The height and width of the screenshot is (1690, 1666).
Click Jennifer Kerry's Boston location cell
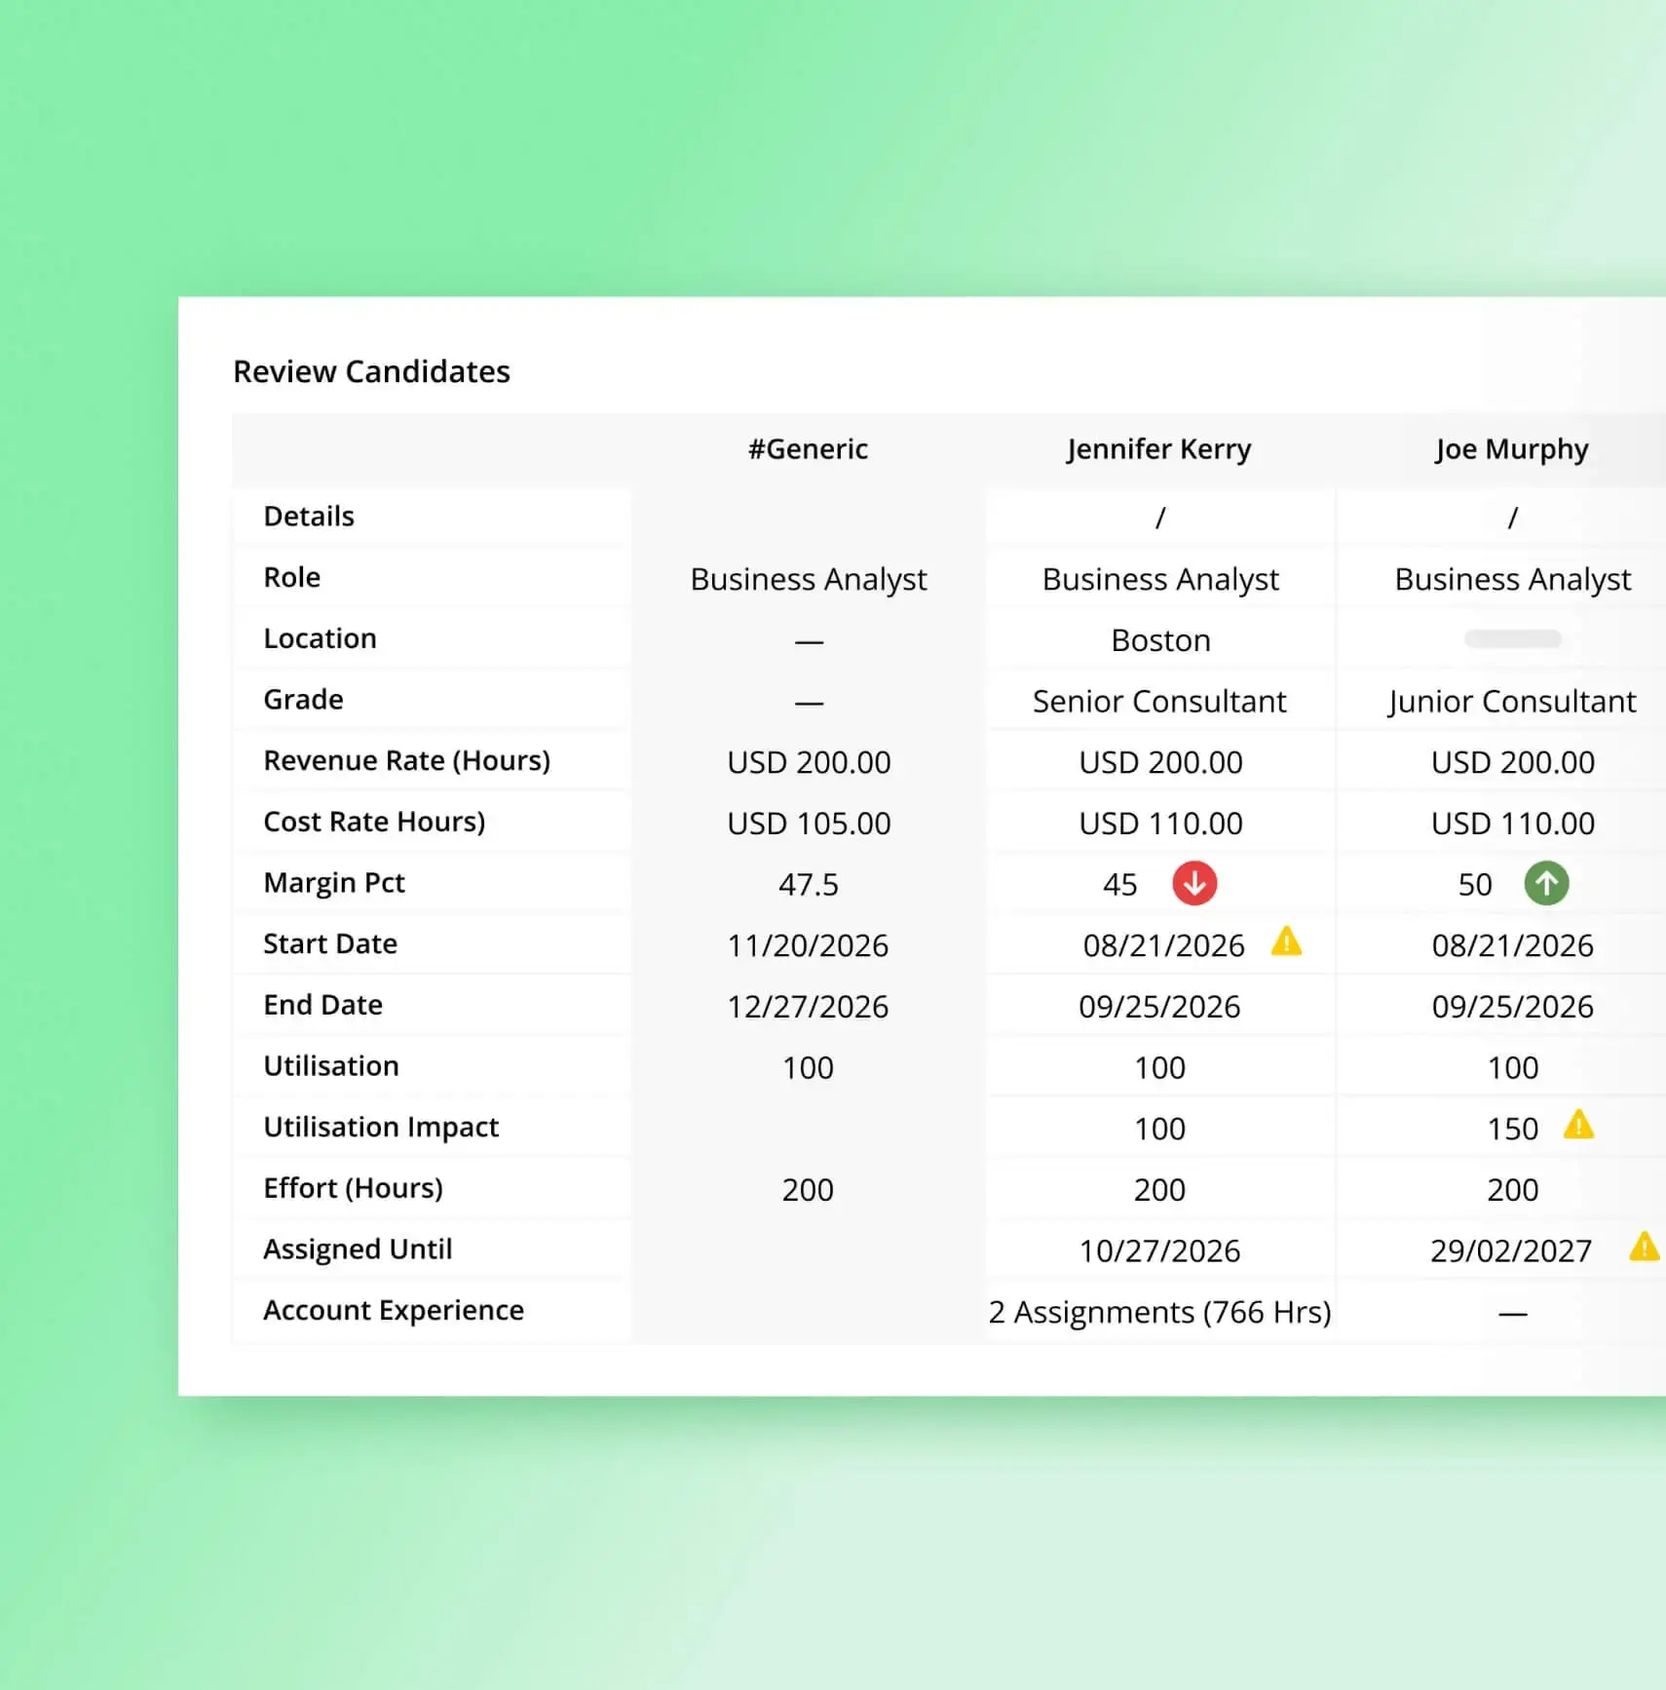tap(1159, 640)
